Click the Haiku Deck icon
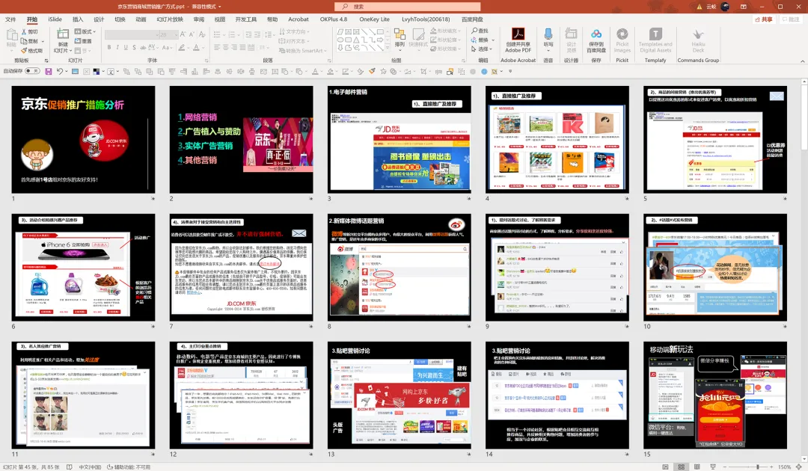The image size is (808, 471). coord(698,34)
